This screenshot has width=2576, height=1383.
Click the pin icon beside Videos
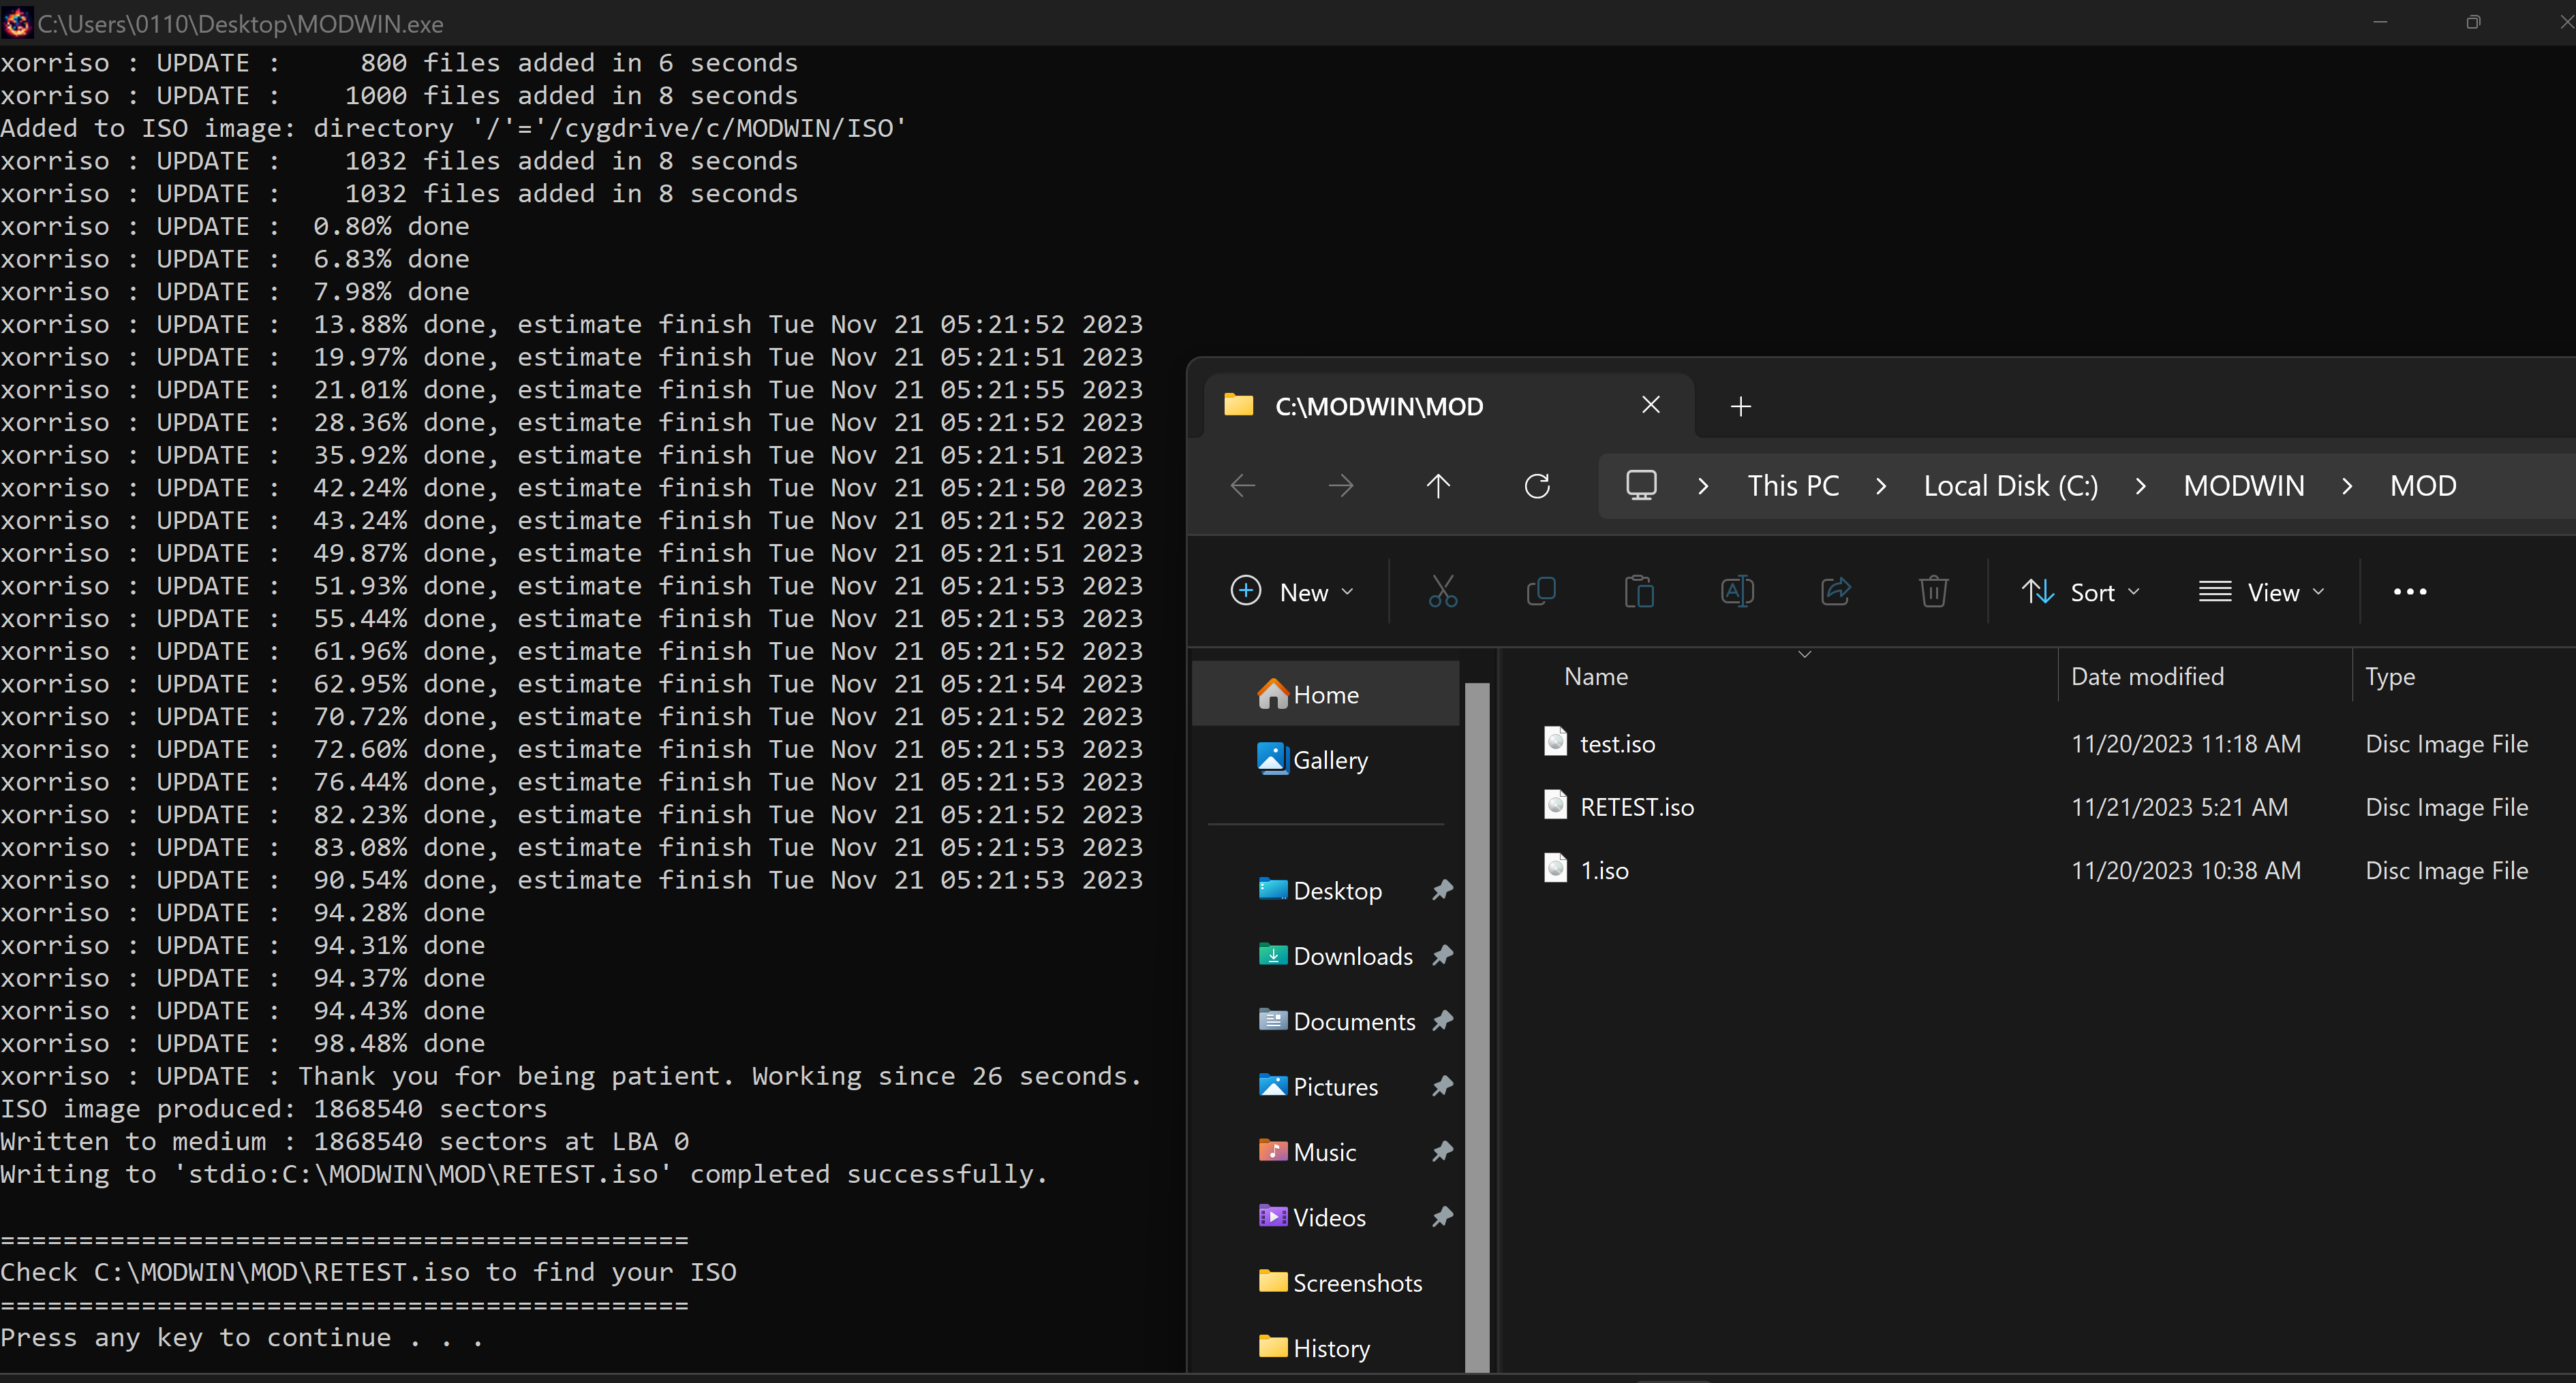(x=1442, y=1216)
